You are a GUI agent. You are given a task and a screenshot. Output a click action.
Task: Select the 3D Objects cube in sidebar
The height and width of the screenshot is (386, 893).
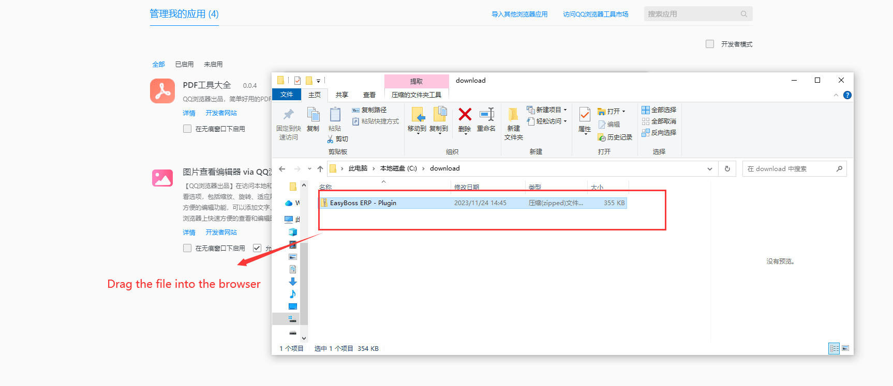click(x=293, y=232)
